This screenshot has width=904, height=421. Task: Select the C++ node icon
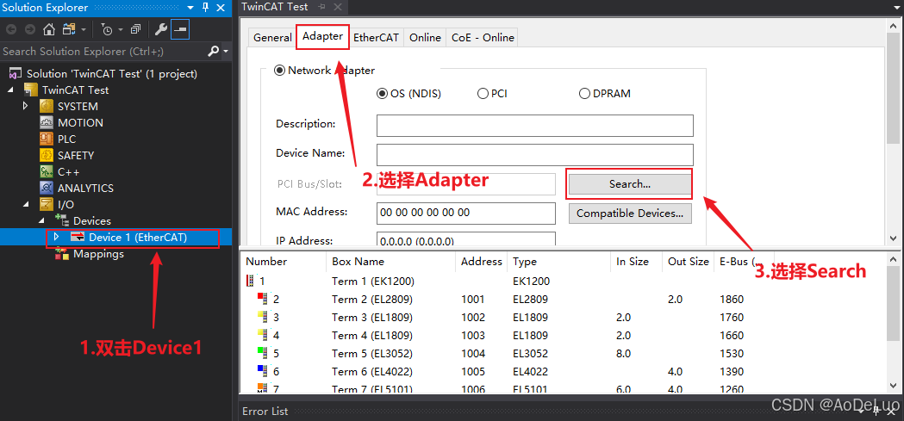pos(47,171)
